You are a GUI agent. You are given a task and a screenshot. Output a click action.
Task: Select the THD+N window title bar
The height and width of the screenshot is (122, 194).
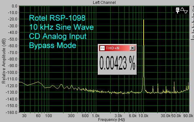click(x=117, y=48)
